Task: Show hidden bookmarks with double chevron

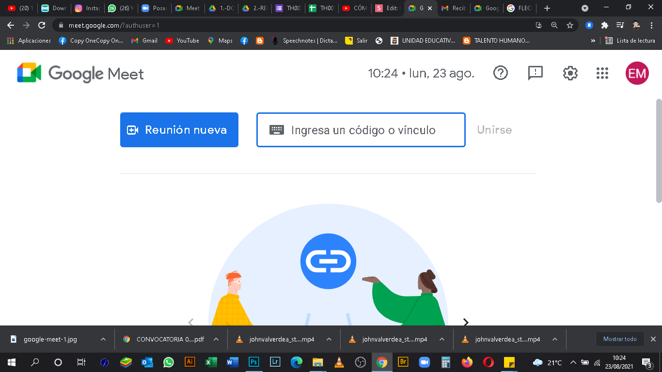Action: 593,41
